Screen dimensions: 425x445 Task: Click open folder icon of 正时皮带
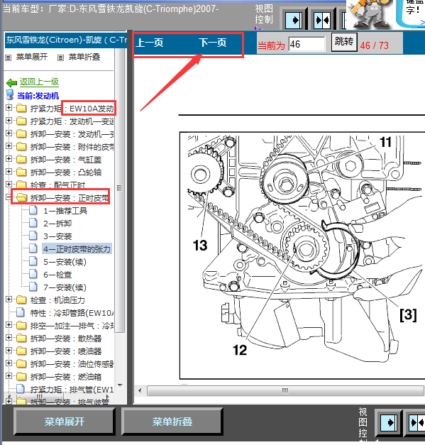click(21, 197)
